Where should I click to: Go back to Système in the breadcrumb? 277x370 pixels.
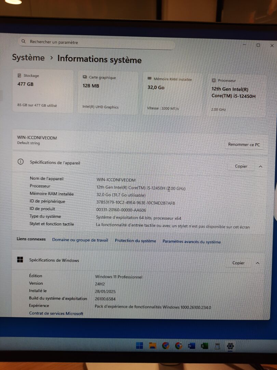tap(28, 58)
